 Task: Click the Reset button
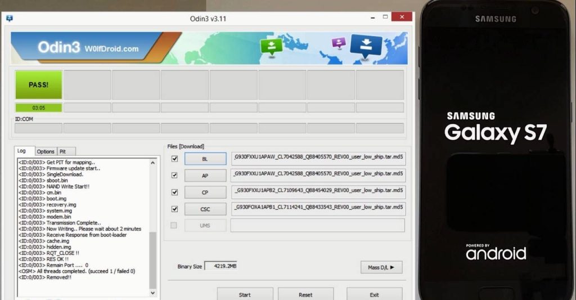pyautogui.click(x=305, y=294)
